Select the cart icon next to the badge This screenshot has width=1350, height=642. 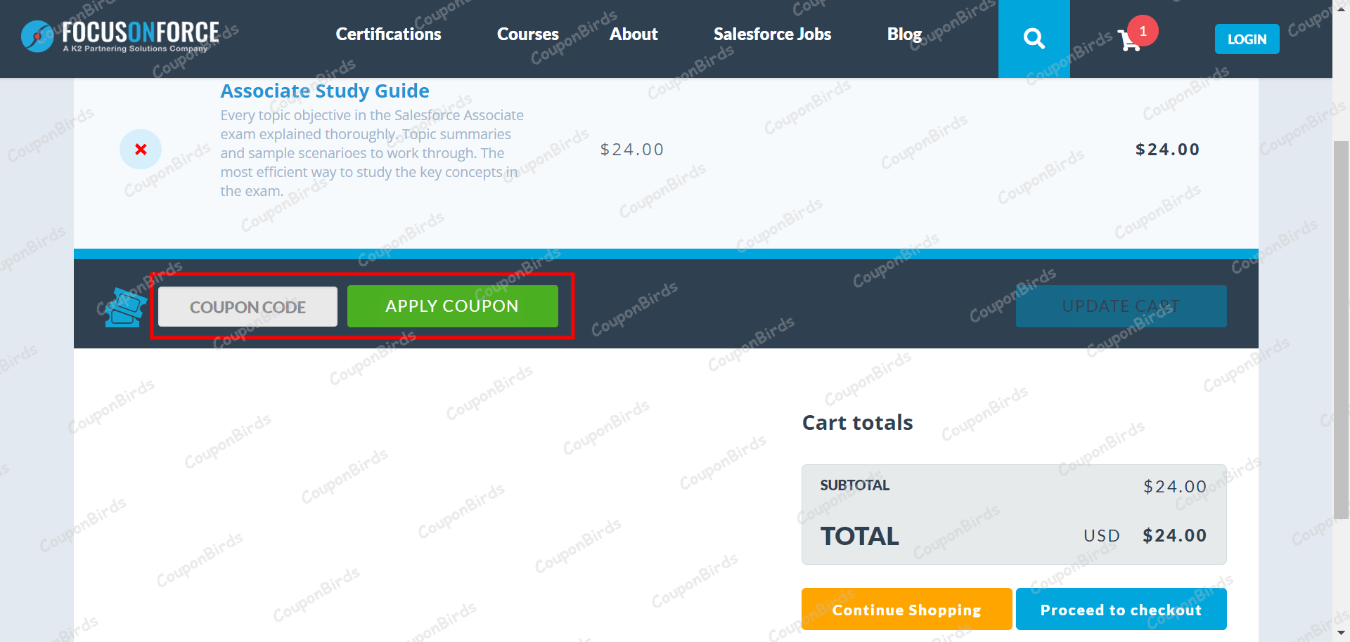pyautogui.click(x=1129, y=41)
